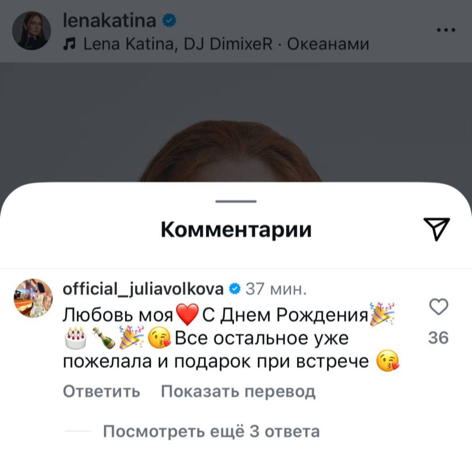Viewport: 472px width, 452px height.
Task: Click the 37 мин. timestamp
Action: point(276,289)
